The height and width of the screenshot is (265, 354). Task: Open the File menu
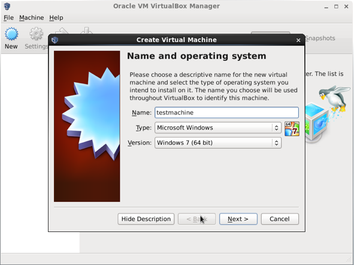pos(8,17)
